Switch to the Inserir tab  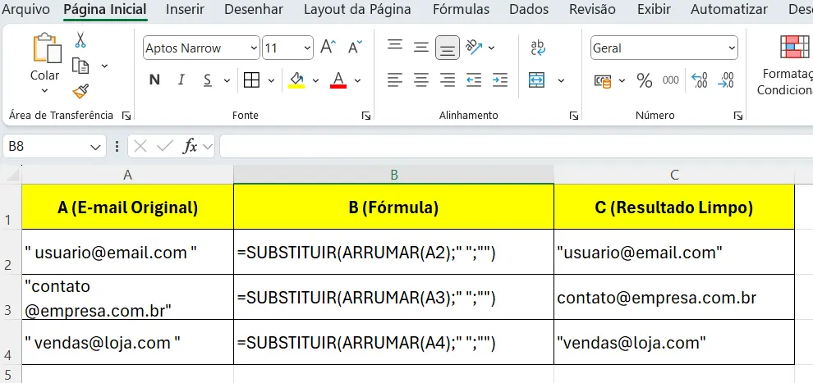tap(185, 10)
